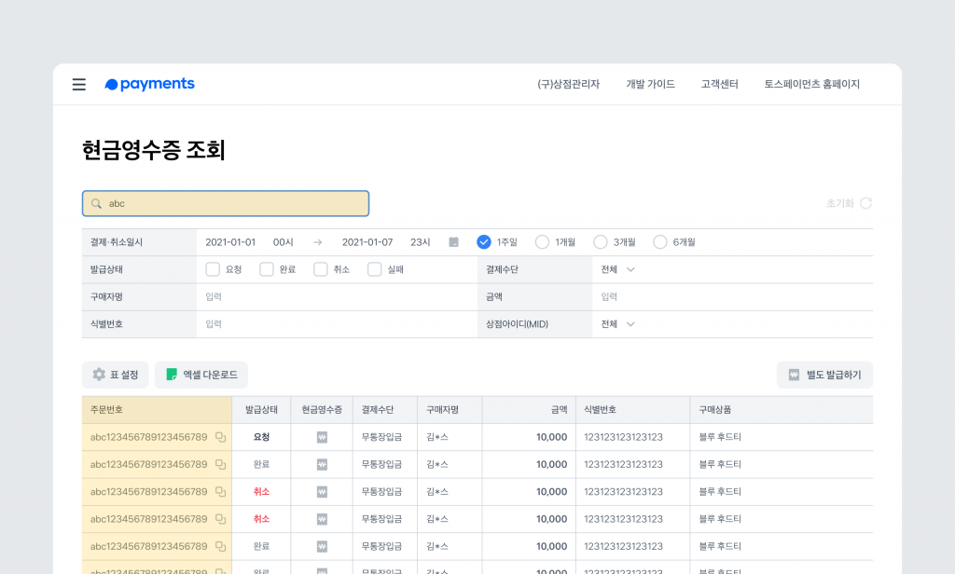Click the 금액 input field

(x=733, y=297)
